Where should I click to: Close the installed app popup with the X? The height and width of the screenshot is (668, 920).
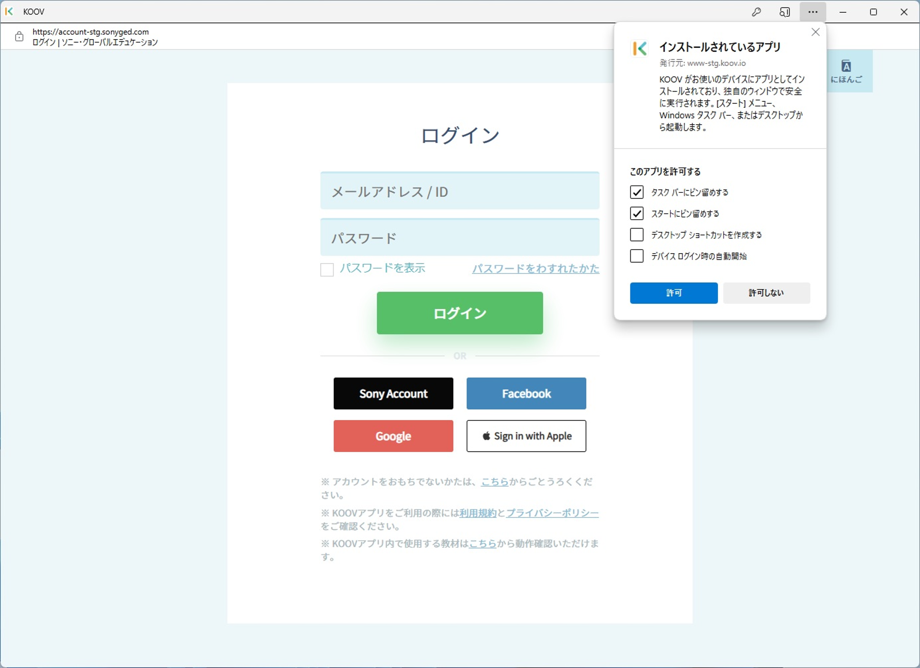815,32
